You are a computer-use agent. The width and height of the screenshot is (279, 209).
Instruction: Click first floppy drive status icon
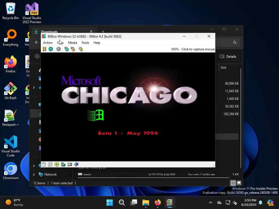[44, 164]
